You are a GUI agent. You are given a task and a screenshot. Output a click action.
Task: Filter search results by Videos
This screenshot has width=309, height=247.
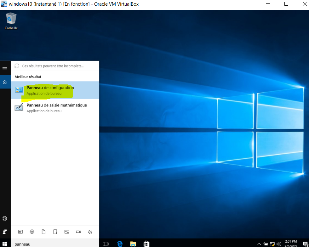(x=78, y=232)
